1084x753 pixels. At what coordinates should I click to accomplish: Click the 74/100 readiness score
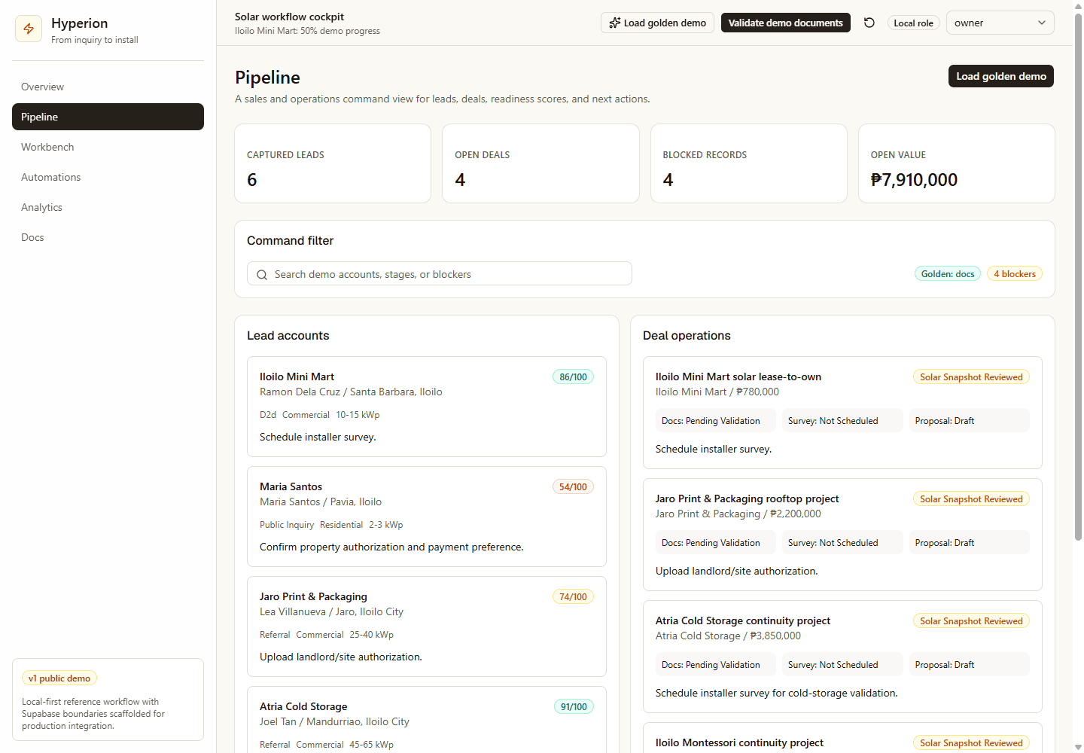click(x=573, y=597)
